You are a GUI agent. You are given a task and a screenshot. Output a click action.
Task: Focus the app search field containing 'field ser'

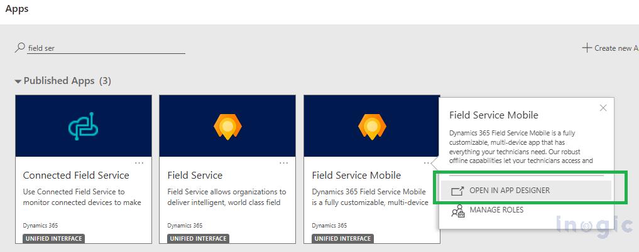click(106, 48)
